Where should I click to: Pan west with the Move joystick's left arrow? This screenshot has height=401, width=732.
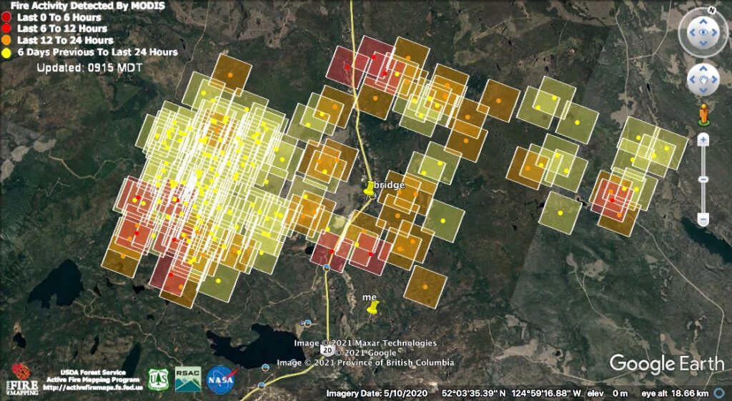693,80
